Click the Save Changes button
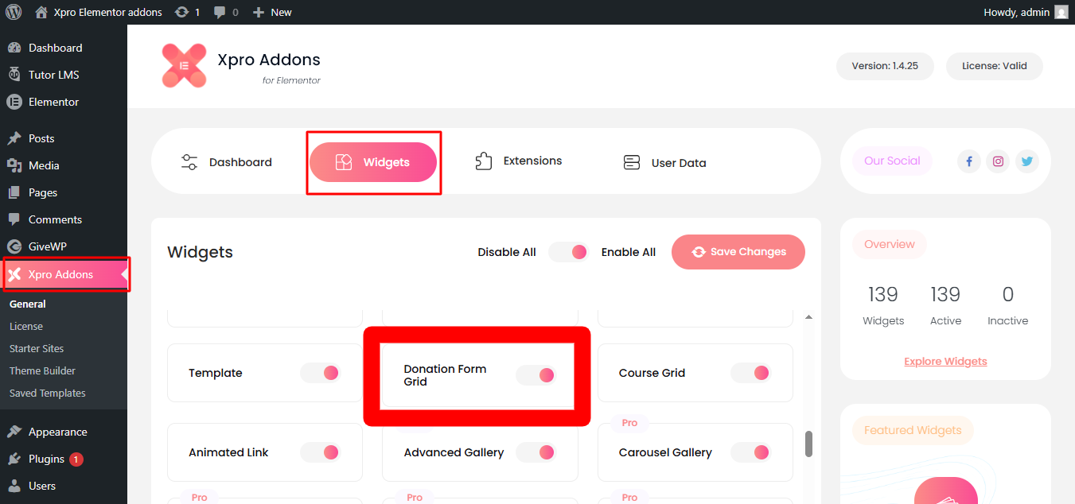 coord(738,252)
